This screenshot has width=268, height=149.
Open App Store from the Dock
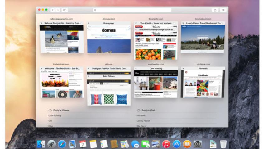point(177,144)
